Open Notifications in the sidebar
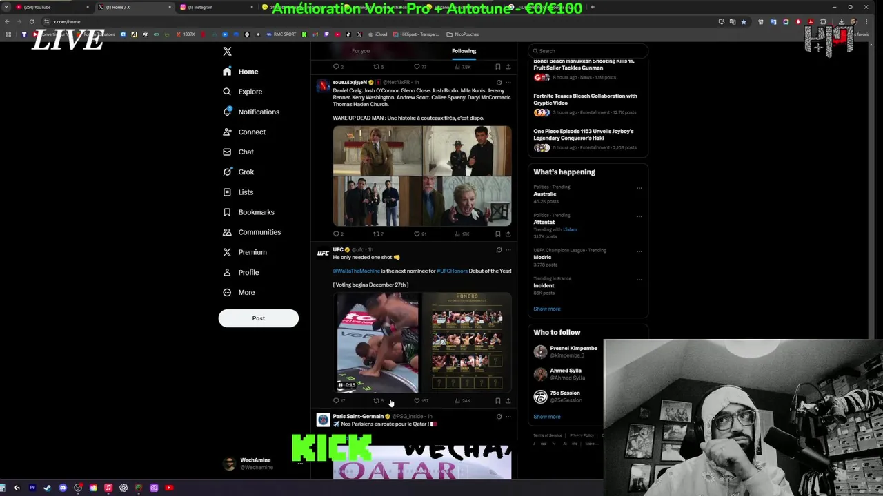The height and width of the screenshot is (496, 883). [x=251, y=112]
